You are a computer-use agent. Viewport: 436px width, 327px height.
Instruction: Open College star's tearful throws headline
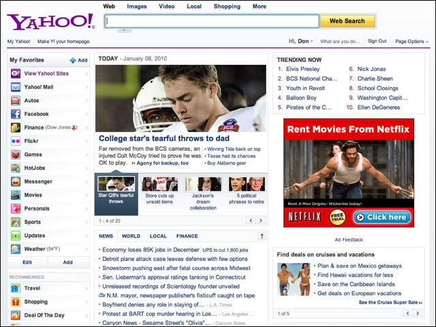coord(164,138)
